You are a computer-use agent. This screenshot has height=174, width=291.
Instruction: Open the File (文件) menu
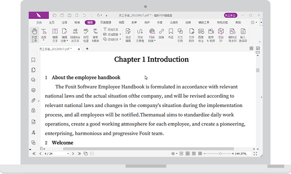(x=39, y=22)
